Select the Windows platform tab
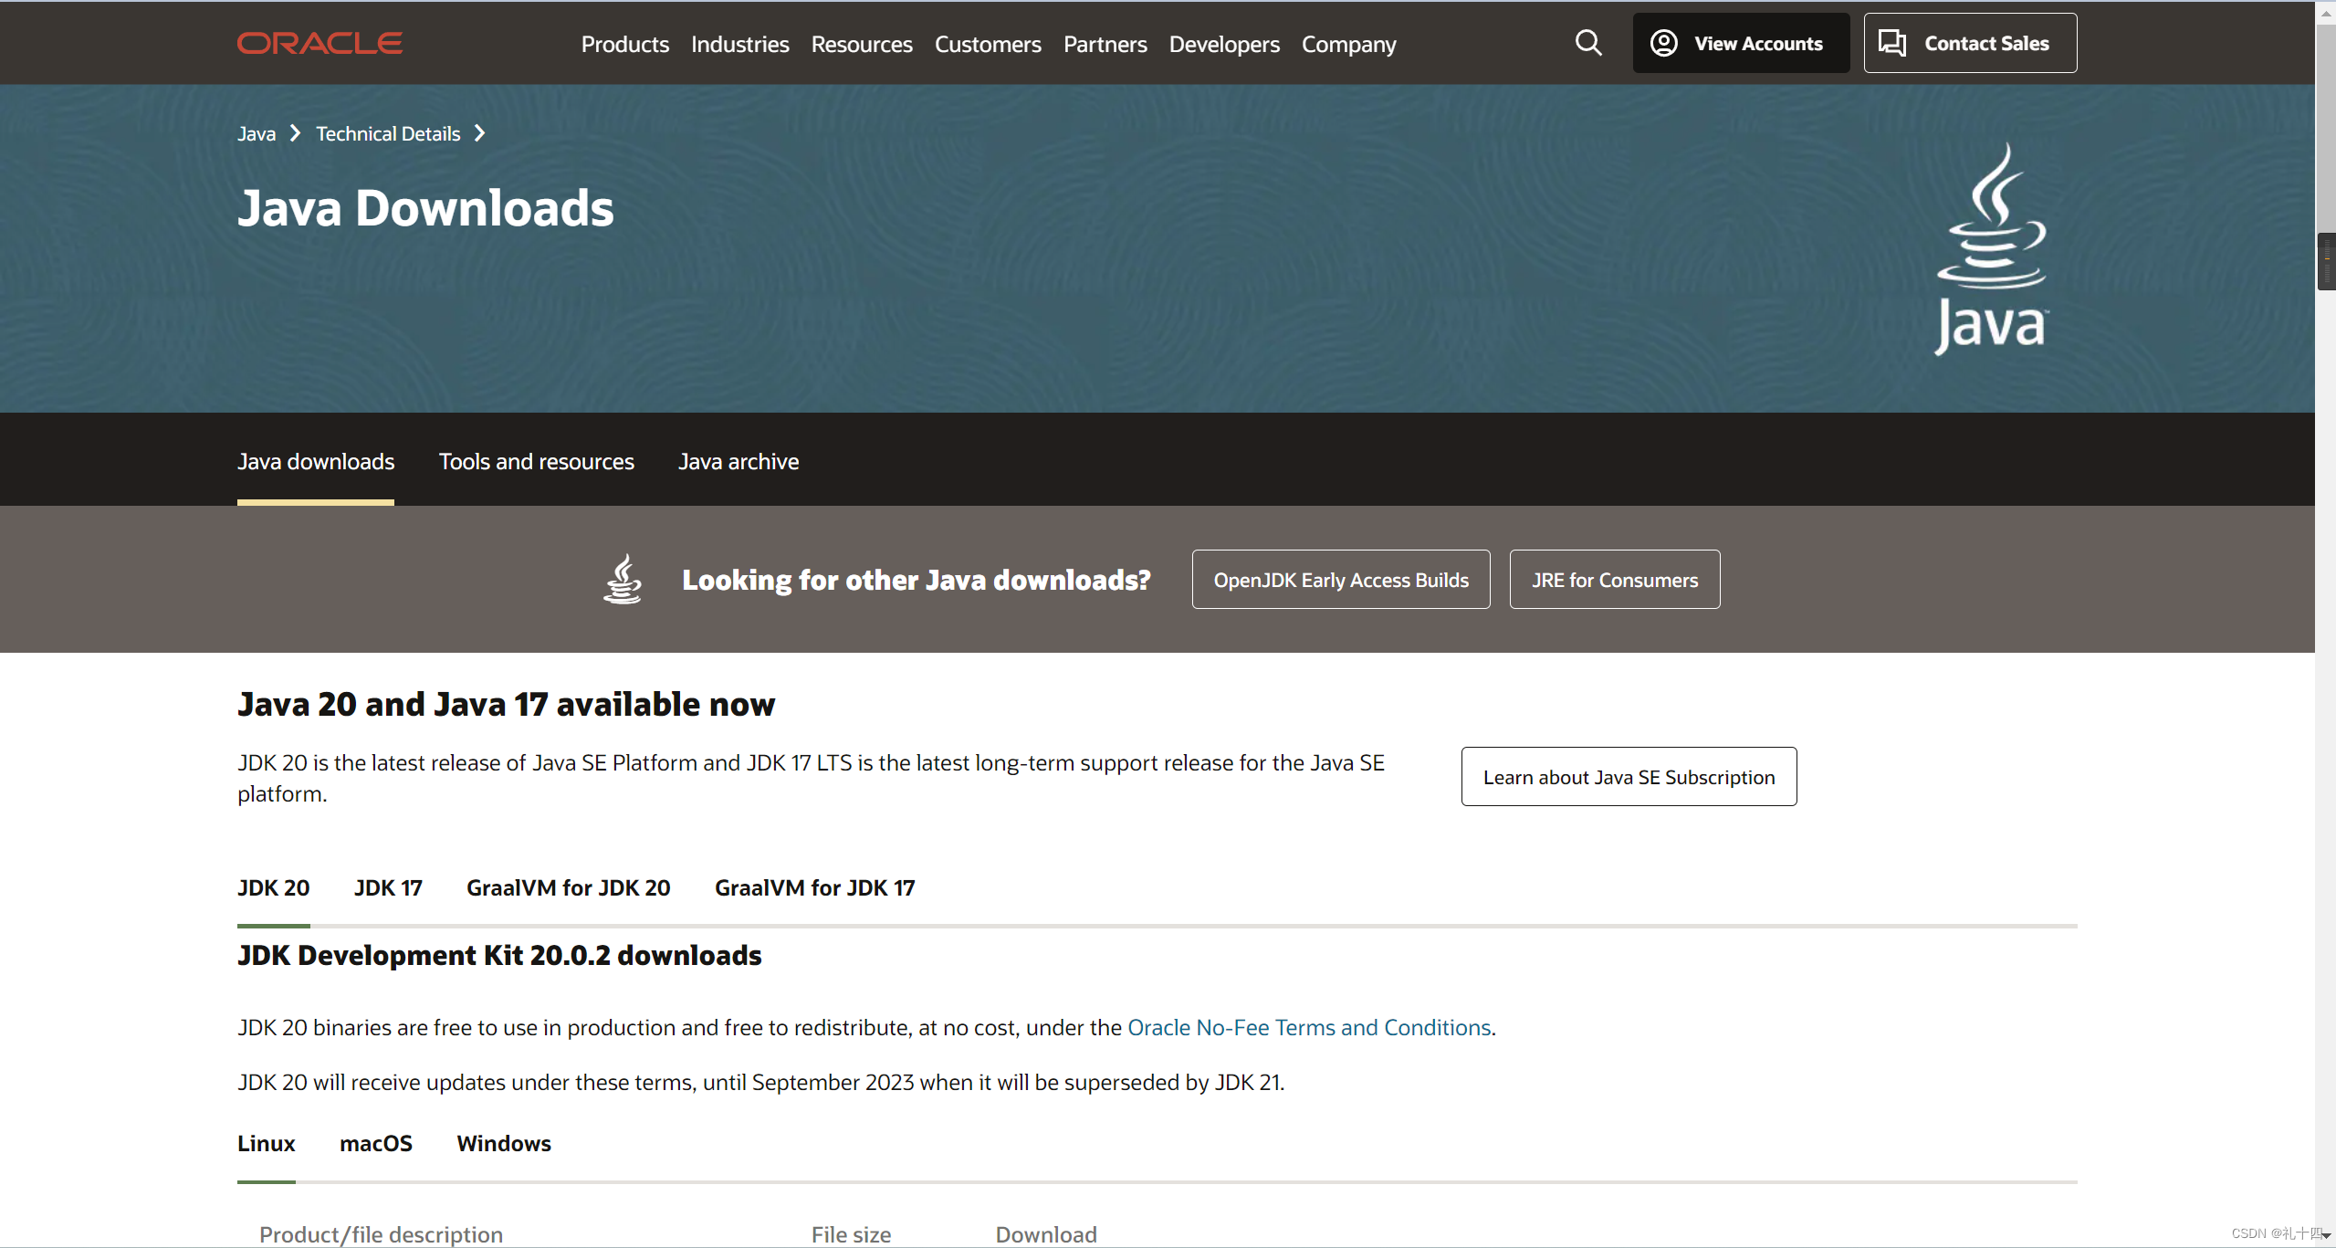This screenshot has width=2336, height=1248. pos(504,1143)
